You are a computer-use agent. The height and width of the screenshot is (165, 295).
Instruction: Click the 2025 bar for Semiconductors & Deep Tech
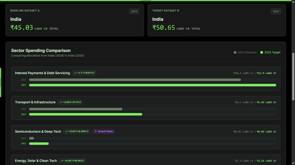click(39, 144)
